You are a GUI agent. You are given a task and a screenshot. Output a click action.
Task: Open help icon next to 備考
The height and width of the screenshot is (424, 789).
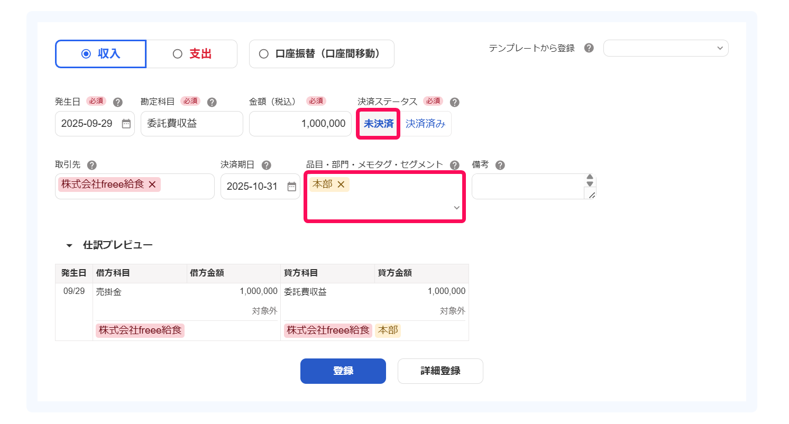point(500,165)
